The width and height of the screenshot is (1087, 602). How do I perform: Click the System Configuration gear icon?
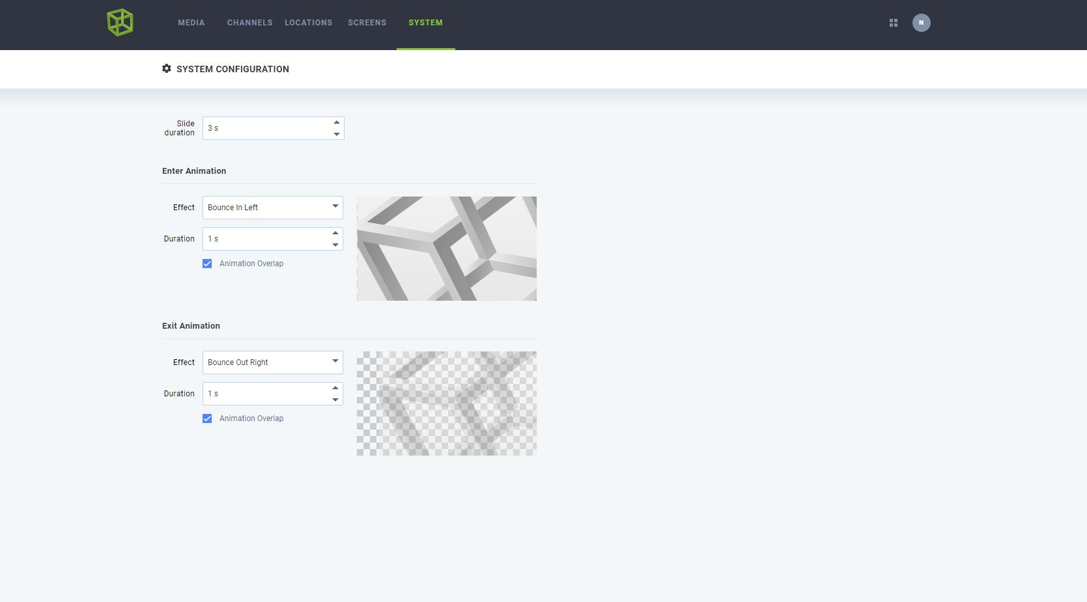167,68
